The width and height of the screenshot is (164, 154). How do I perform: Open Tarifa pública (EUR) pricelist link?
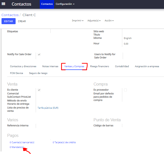48,108
